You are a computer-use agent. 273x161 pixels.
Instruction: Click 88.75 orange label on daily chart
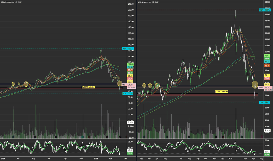(267, 66)
